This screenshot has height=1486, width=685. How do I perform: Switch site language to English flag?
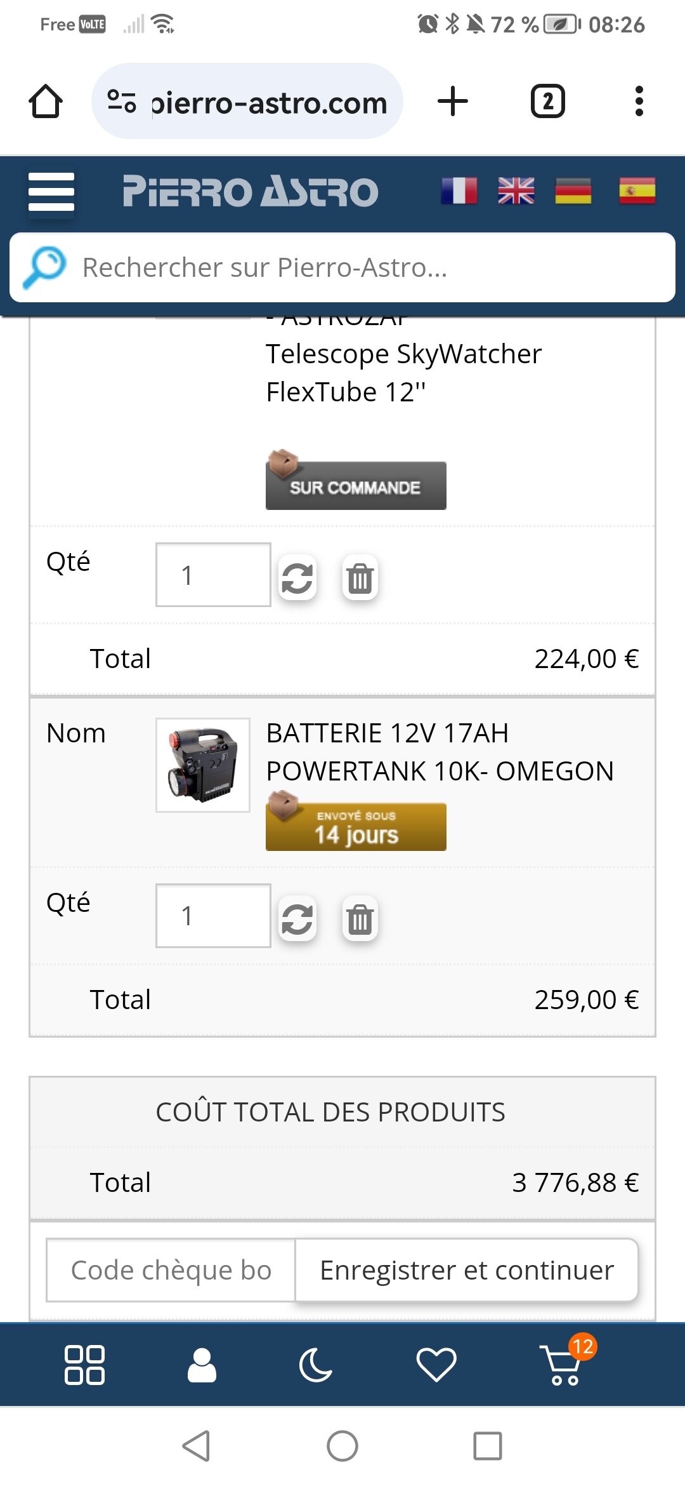516,191
